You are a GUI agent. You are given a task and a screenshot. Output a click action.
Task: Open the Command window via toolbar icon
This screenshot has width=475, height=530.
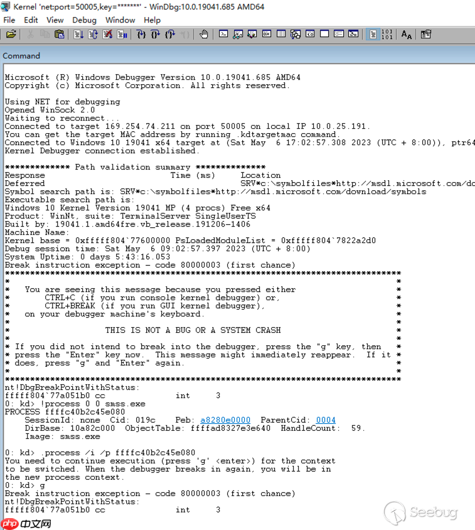(x=223, y=34)
